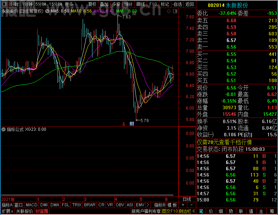The image size is (278, 215).
Task: Switch indicator to CR
Action: (101, 205)
